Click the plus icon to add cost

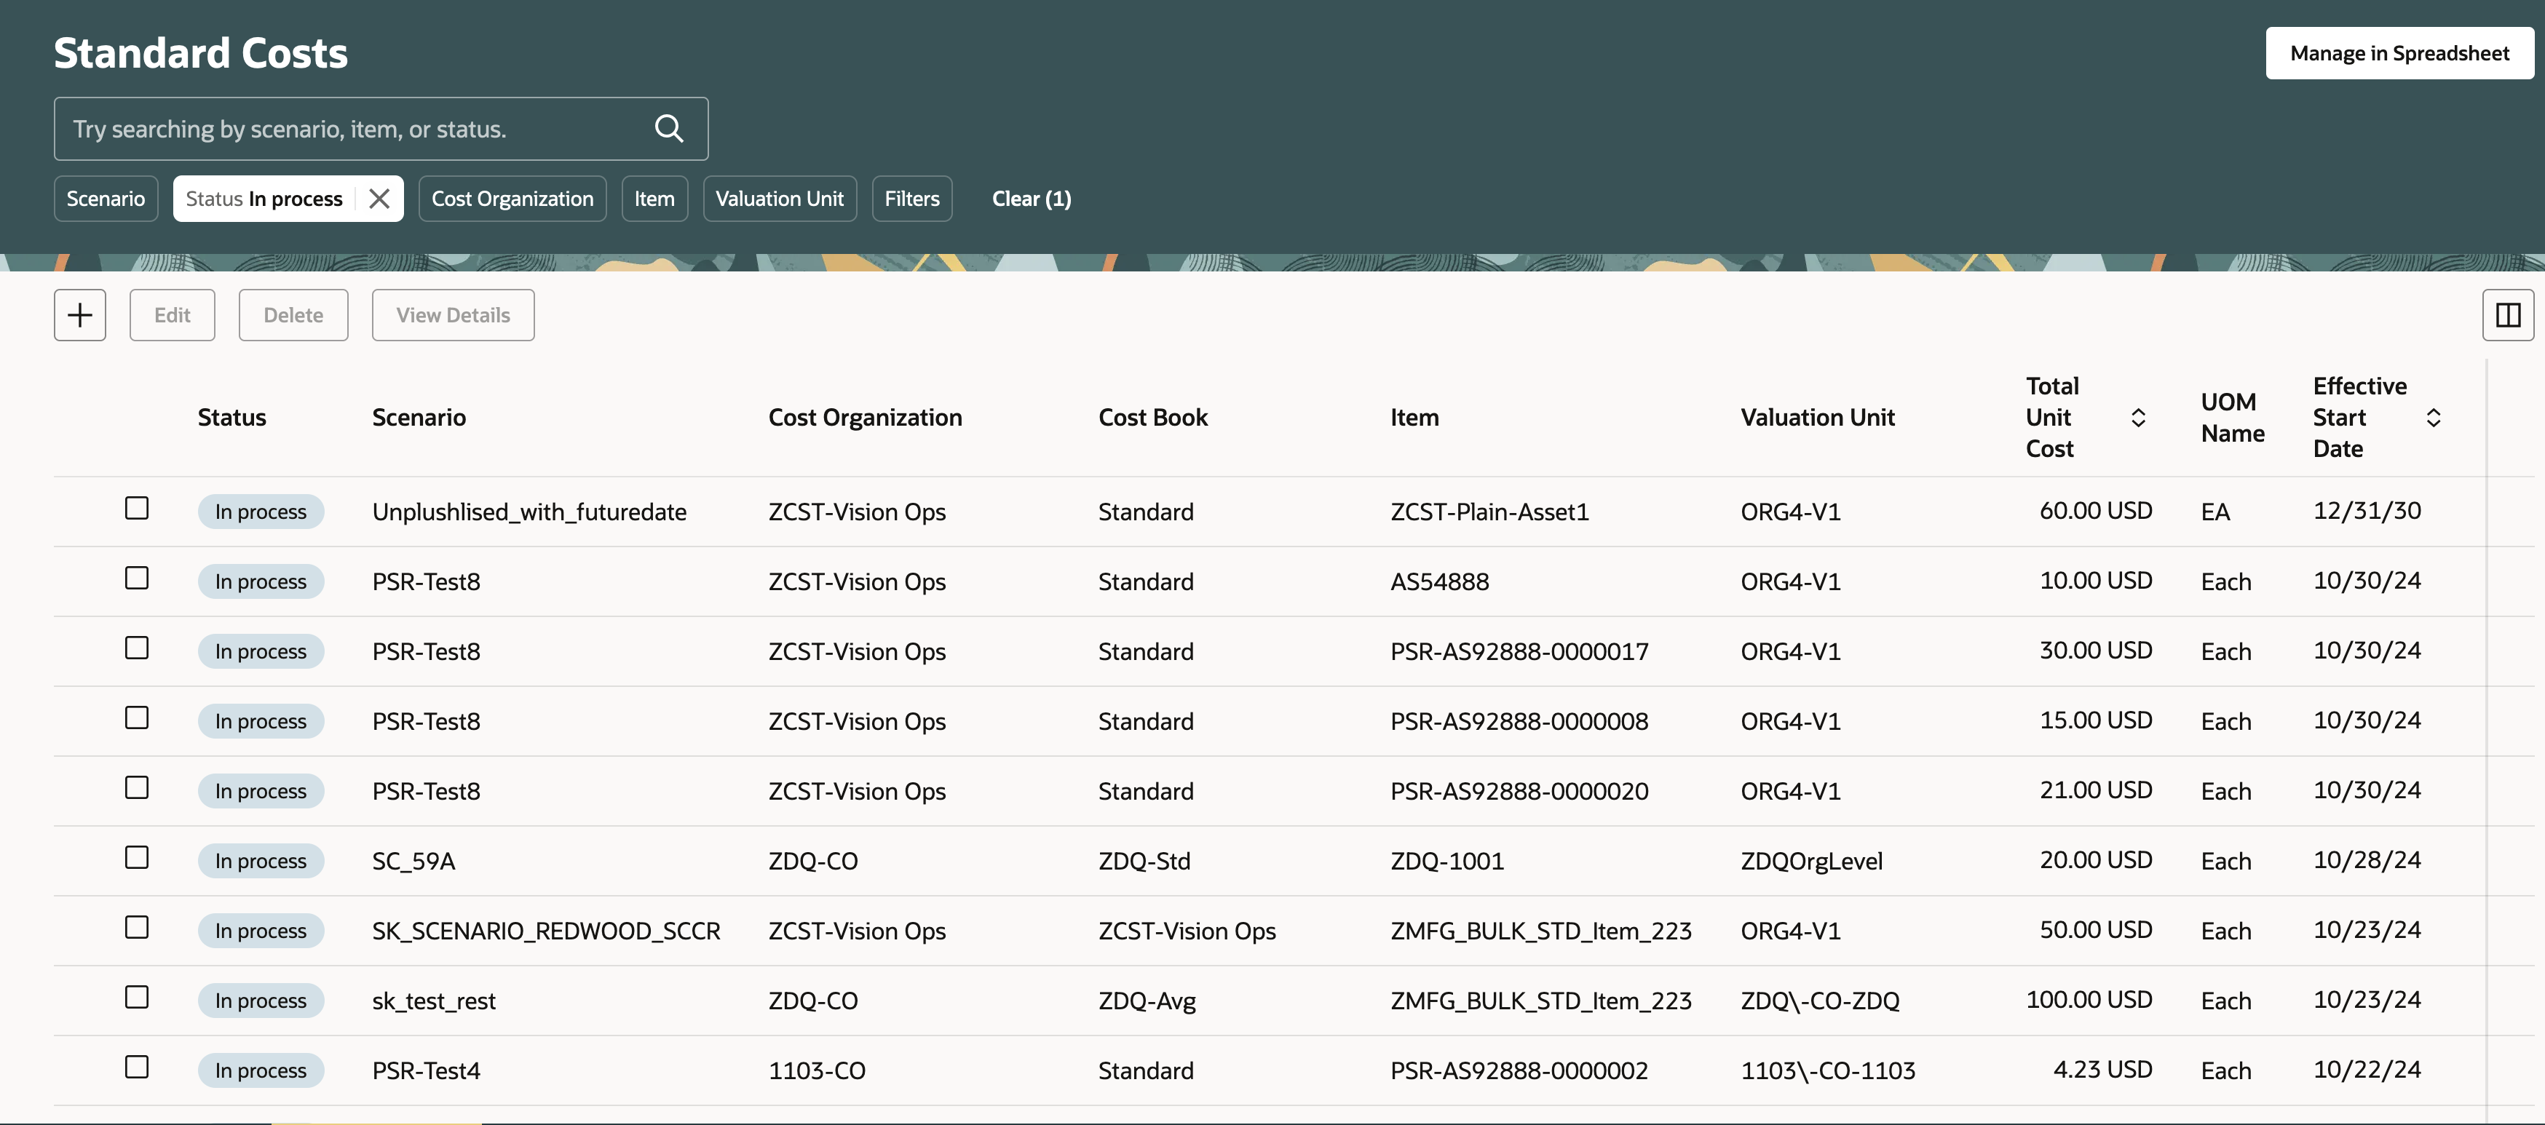(80, 315)
